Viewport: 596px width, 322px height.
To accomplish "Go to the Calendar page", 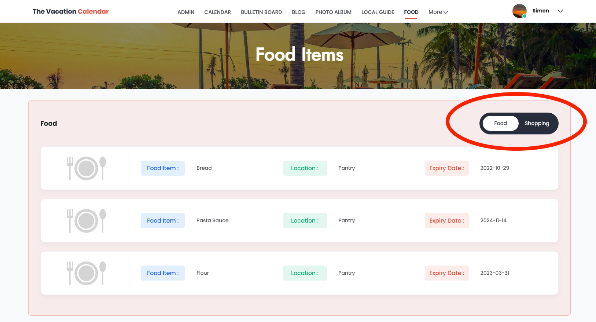I will tap(217, 12).
